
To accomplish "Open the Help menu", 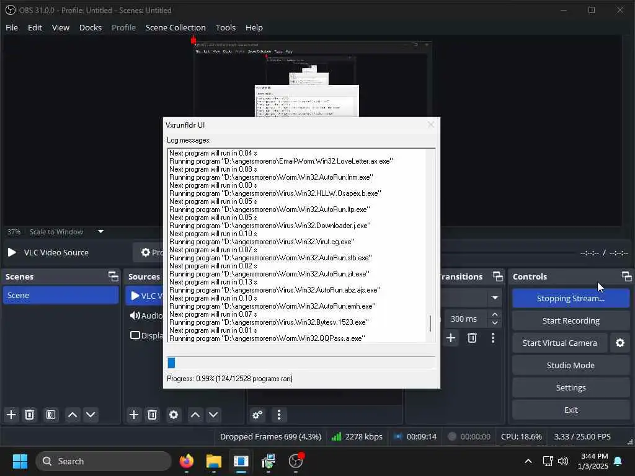I will 254,27.
